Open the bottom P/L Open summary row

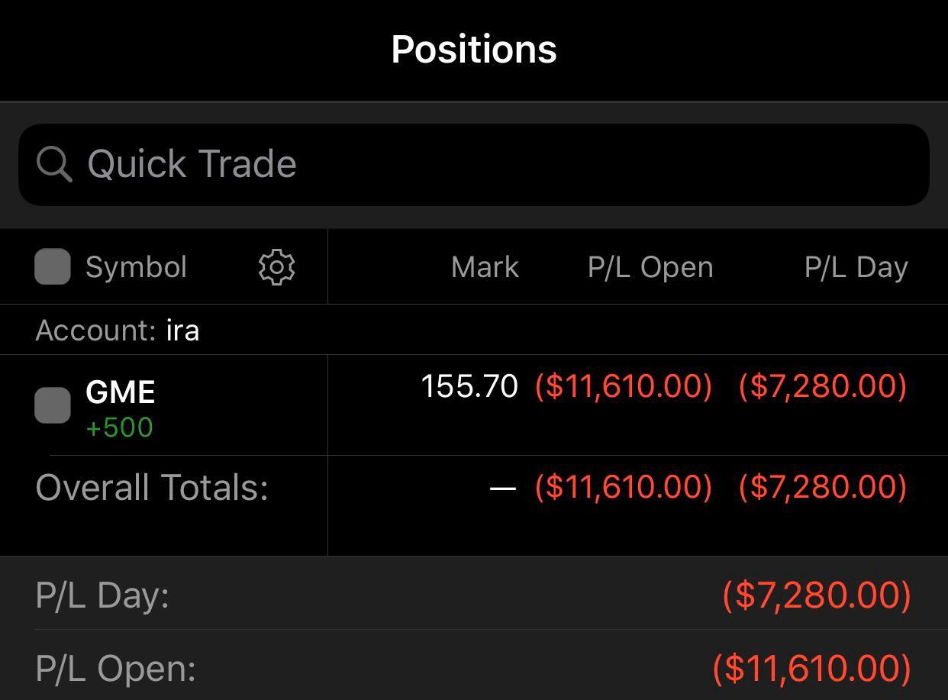pos(474,666)
